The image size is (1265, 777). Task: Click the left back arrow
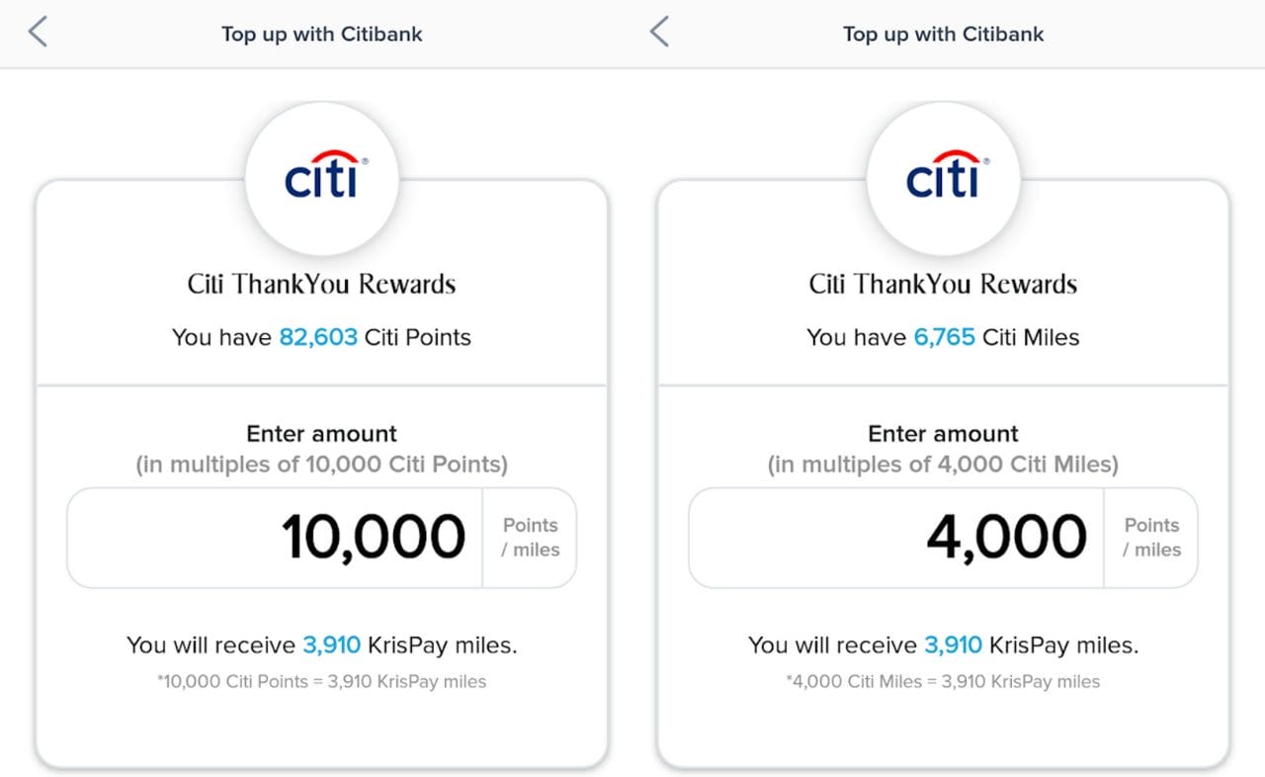pyautogui.click(x=35, y=31)
